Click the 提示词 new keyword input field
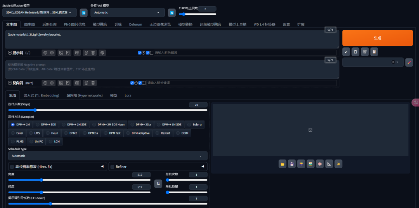Viewport: 419px width, 208px height. pyautogui.click(x=245, y=53)
